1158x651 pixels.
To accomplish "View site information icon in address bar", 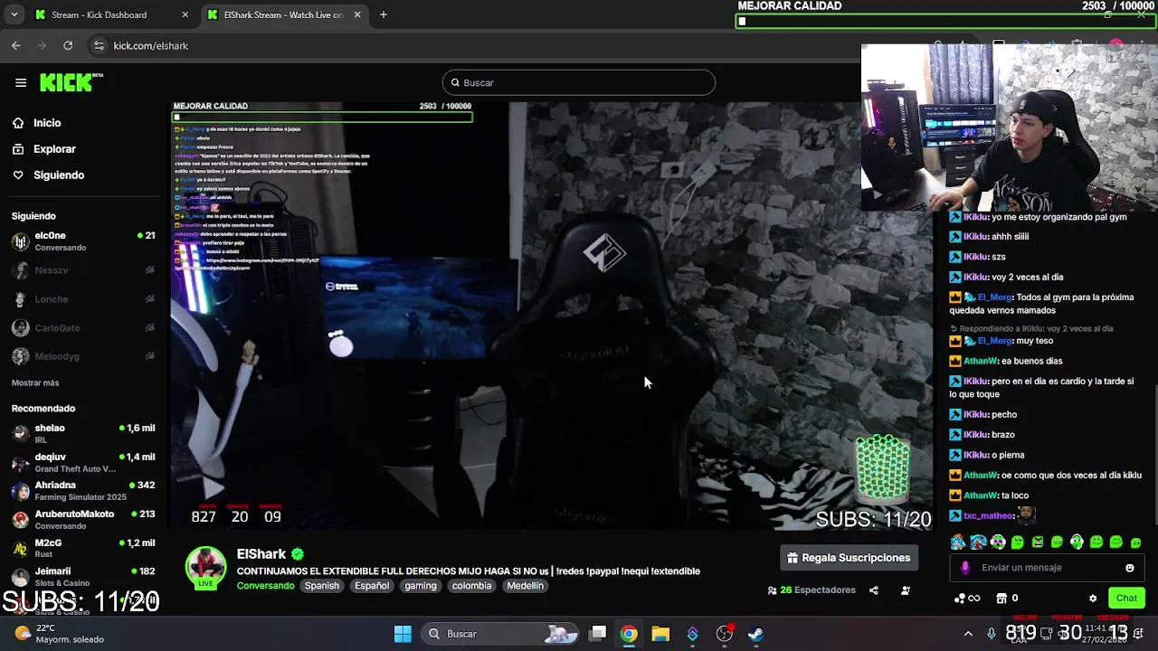I will (x=100, y=45).
